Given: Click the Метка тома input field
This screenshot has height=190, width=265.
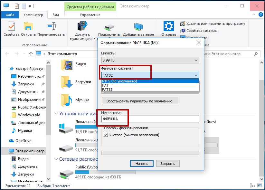Looking at the screenshot, I should (150, 119).
